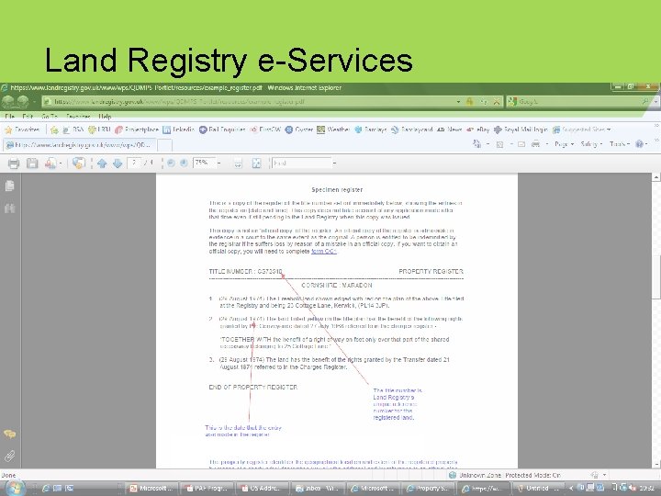The width and height of the screenshot is (661, 496).
Task: Open the Help menu
Action: 105,117
